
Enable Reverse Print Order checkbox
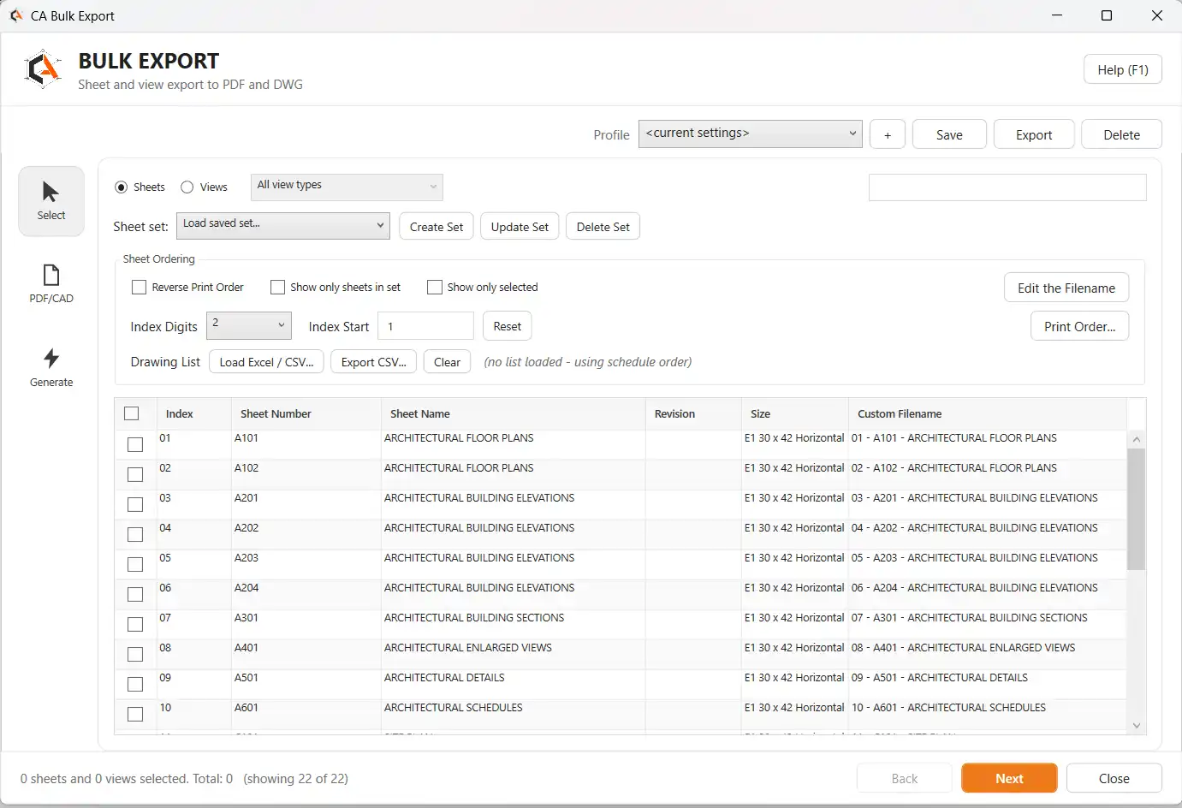(x=139, y=287)
